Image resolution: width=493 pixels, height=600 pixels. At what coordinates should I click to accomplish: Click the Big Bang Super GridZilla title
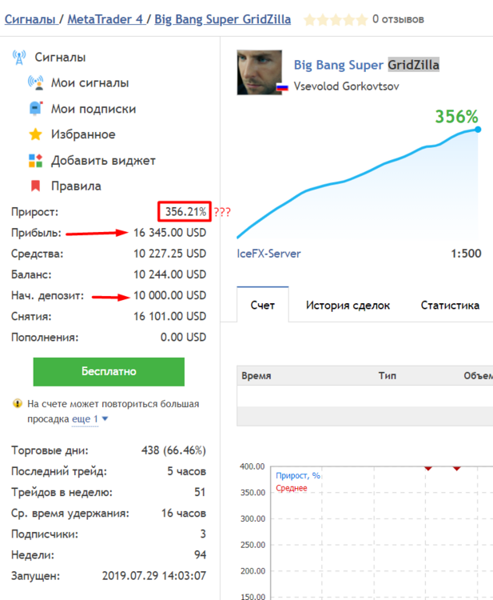(366, 65)
